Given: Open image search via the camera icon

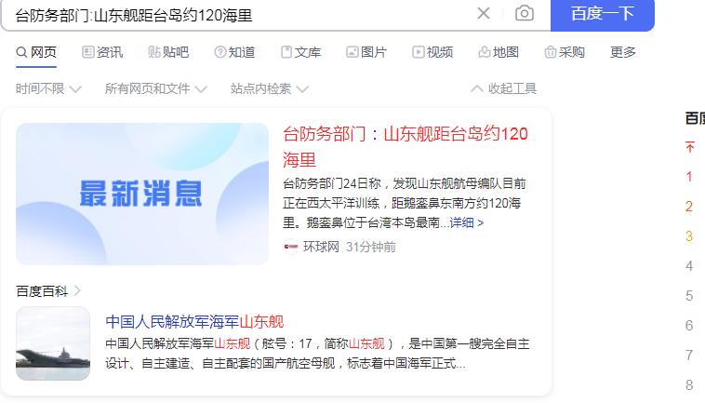Looking at the screenshot, I should point(525,13).
